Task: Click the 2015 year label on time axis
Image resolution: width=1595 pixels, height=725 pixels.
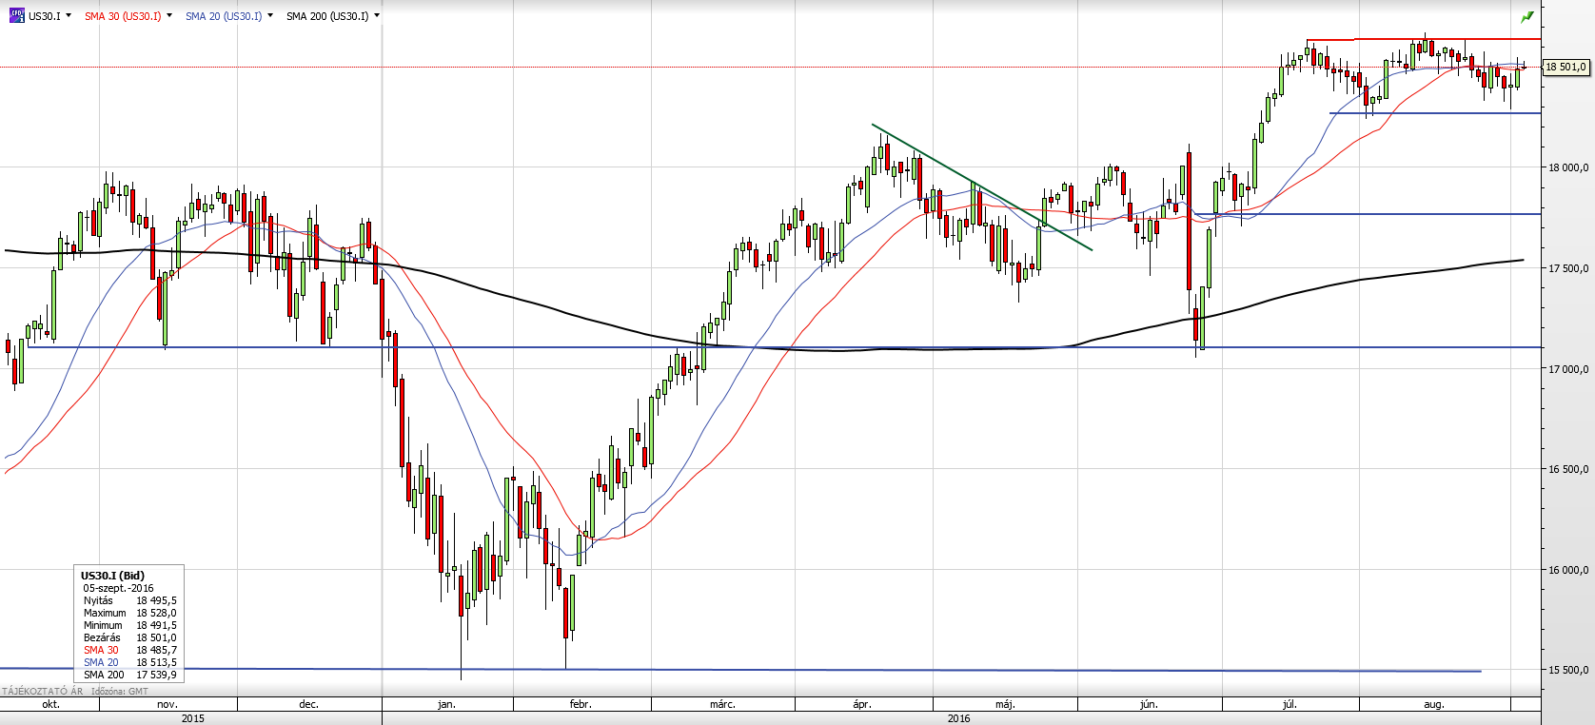Action: coord(192,718)
